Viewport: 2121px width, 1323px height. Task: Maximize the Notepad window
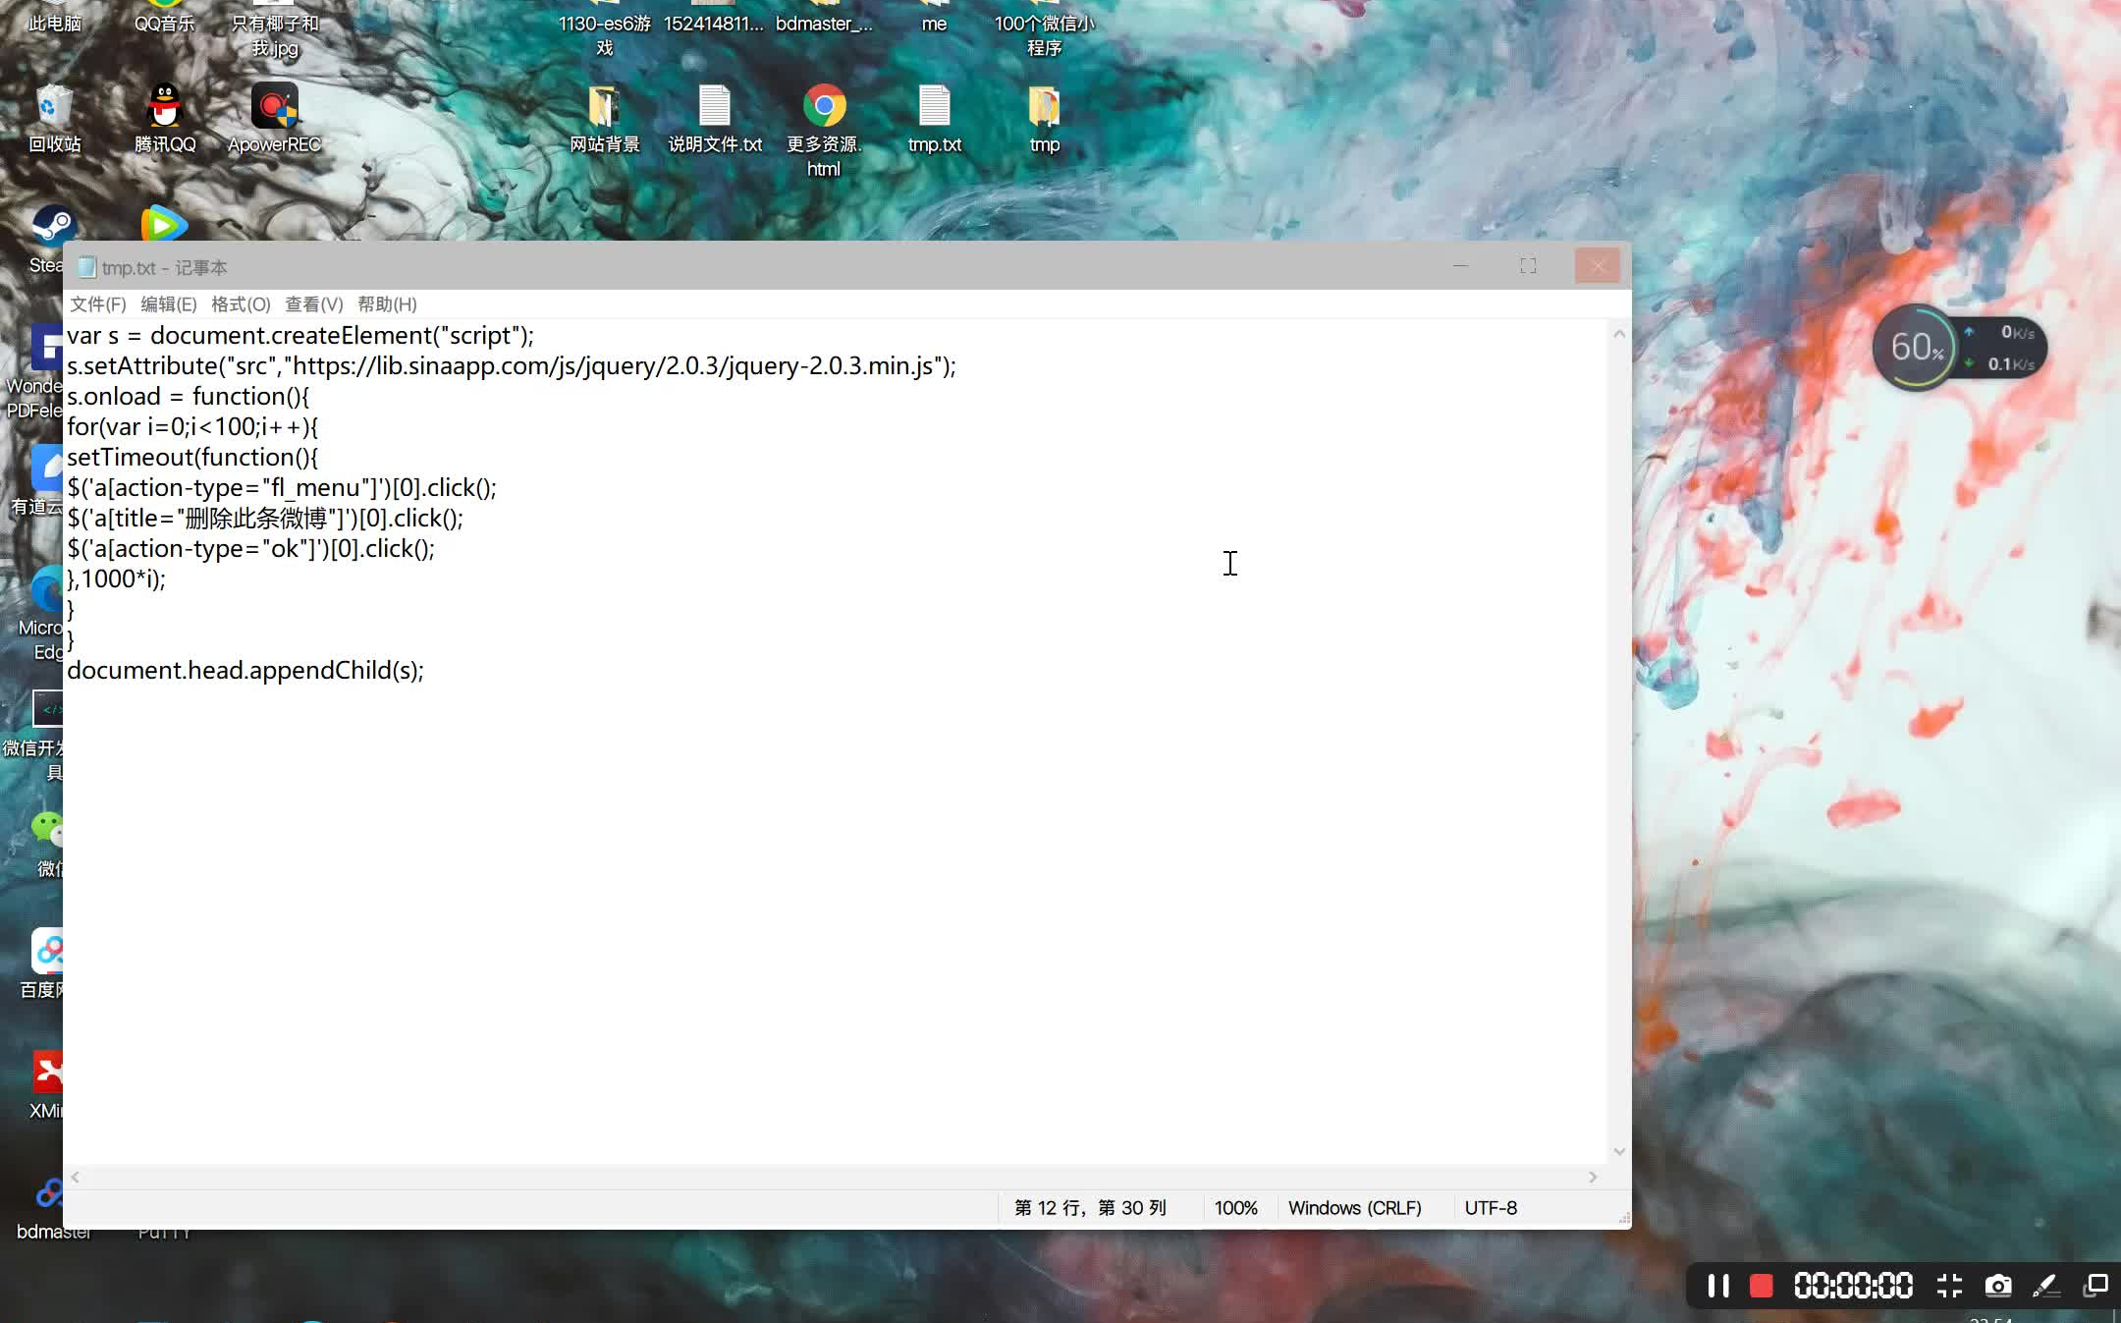[x=1528, y=266]
